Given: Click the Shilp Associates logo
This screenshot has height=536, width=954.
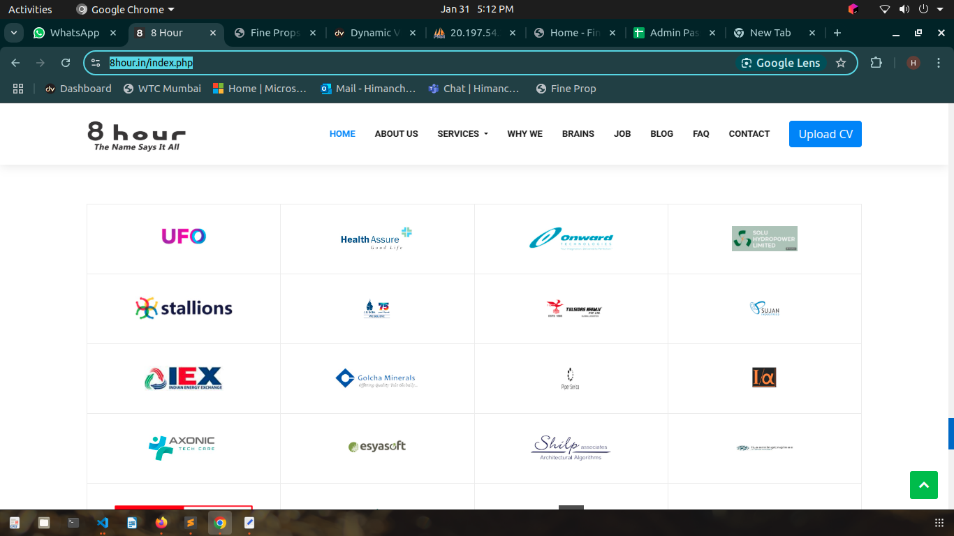Looking at the screenshot, I should tap(571, 447).
